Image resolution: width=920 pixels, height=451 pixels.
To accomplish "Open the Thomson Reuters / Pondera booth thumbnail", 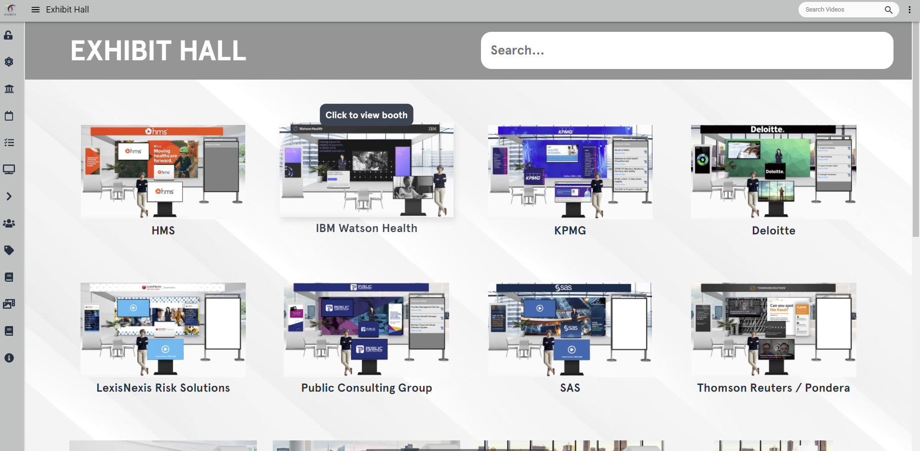I will pos(773,329).
